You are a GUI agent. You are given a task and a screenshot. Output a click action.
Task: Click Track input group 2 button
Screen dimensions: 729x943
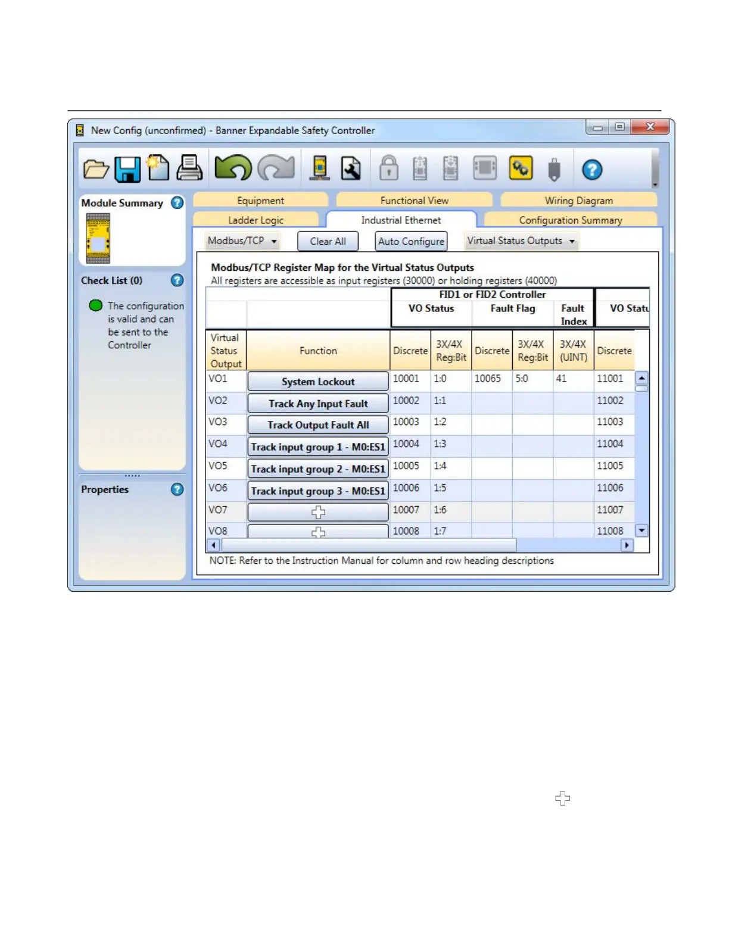pos(318,469)
